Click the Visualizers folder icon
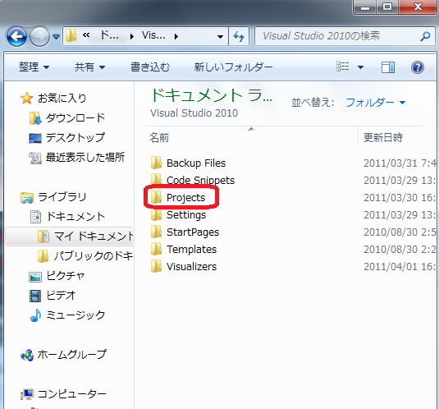Viewport: 439px width, 409px height. (156, 266)
